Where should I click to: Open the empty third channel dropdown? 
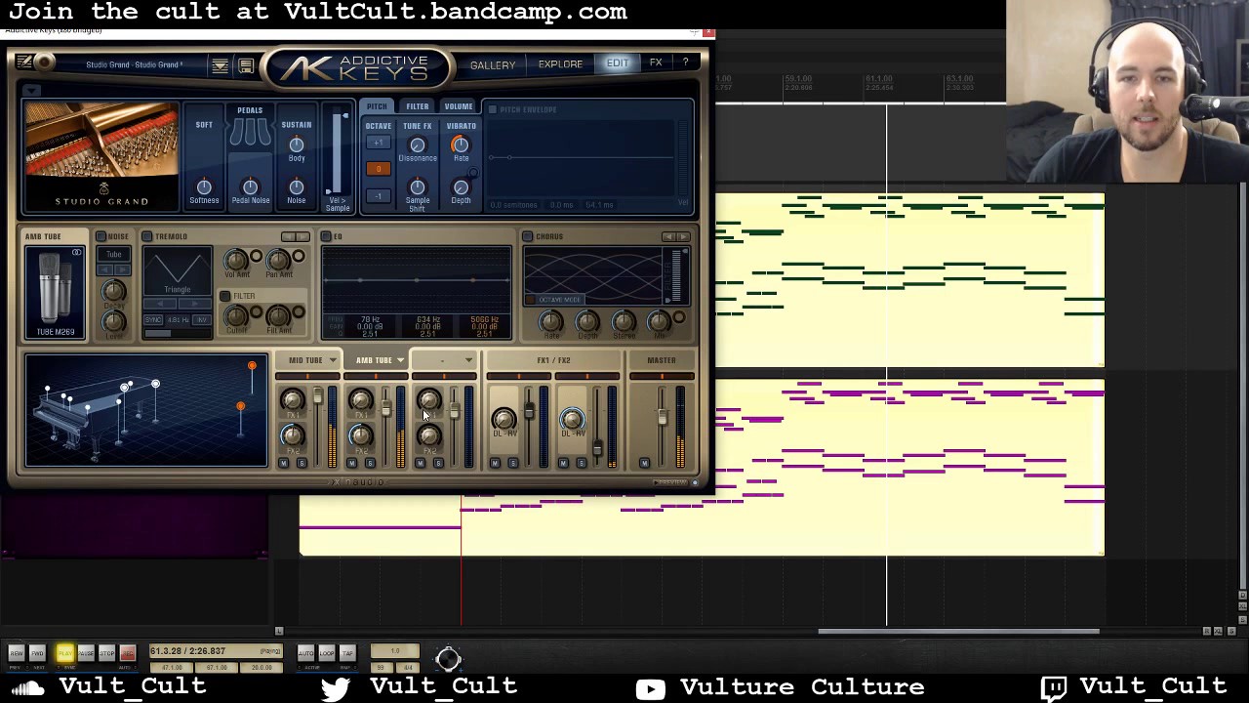(468, 360)
